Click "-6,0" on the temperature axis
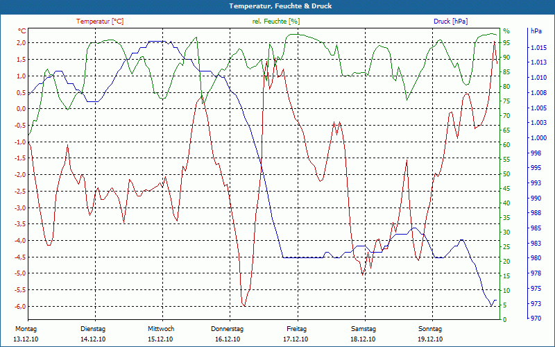The image size is (555, 347). tap(20, 307)
